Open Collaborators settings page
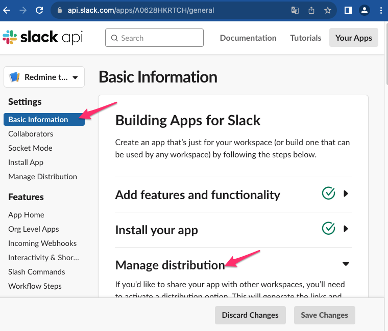Screen dimensions: 388x331 tap(31, 134)
